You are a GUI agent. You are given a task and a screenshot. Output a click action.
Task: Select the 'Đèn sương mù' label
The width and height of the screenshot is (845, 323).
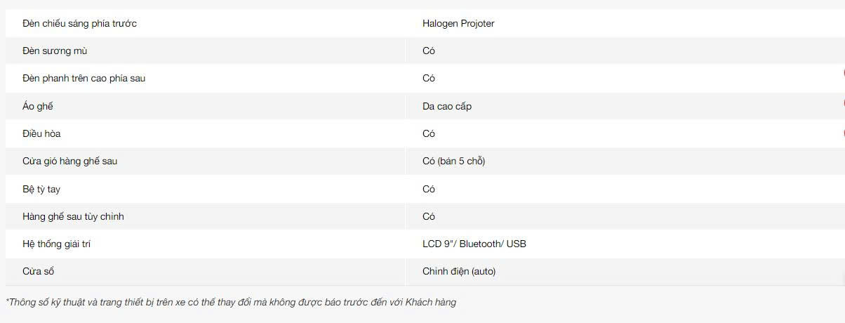55,51
